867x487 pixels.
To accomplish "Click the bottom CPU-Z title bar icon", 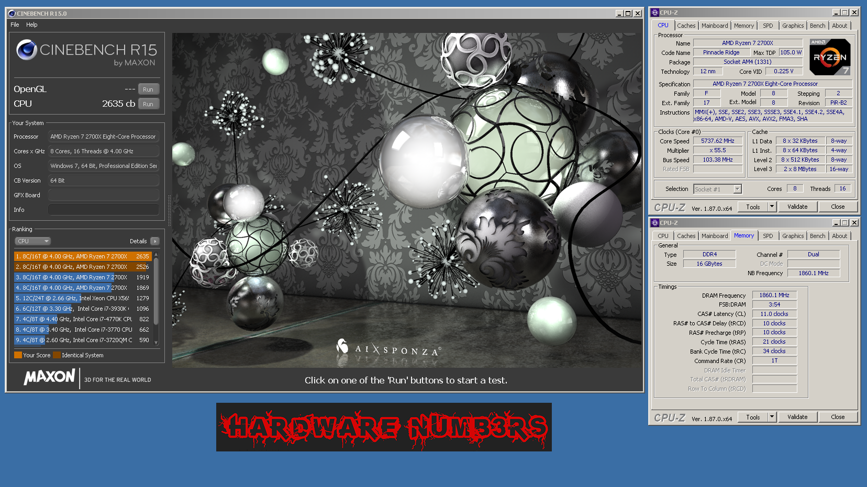I will pyautogui.click(x=654, y=223).
